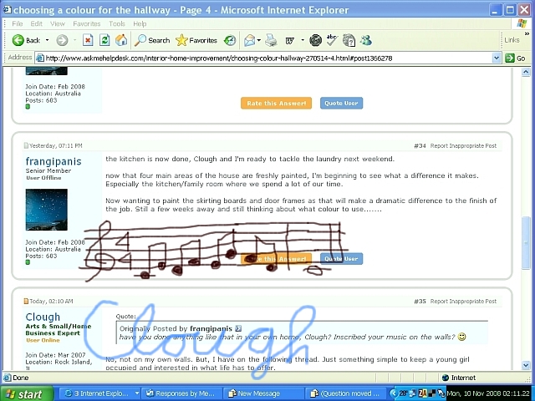Open post #34 permalink number
Screen dimensions: 535x401
(420, 145)
